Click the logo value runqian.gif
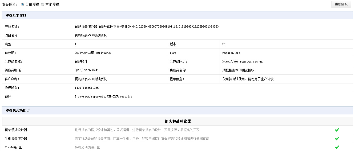 click(231, 53)
